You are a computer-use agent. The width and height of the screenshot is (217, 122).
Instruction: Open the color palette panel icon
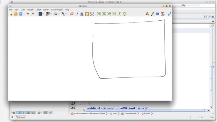coord(147,14)
